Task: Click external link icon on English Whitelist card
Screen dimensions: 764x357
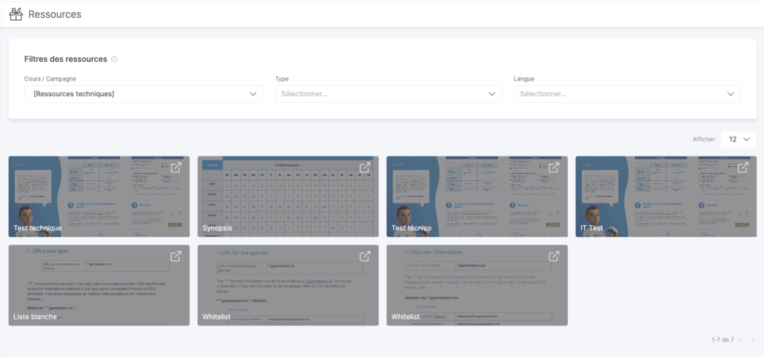Action: (365, 256)
